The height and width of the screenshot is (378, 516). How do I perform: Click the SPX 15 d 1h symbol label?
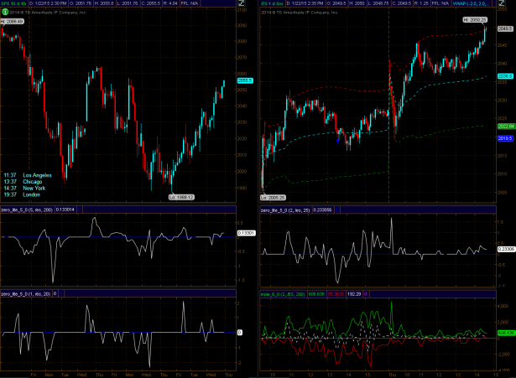click(13, 3)
